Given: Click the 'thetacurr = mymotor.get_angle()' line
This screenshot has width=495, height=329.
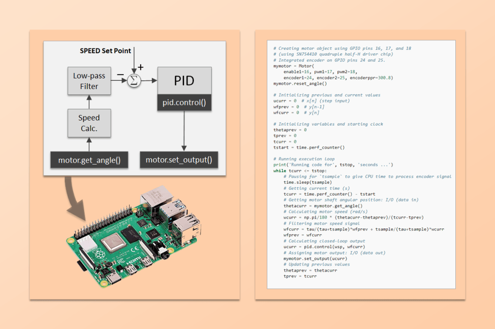Looking at the screenshot, I should (x=323, y=206).
